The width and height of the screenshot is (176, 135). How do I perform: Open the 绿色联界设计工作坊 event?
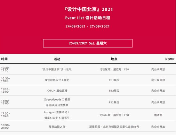click(57, 80)
